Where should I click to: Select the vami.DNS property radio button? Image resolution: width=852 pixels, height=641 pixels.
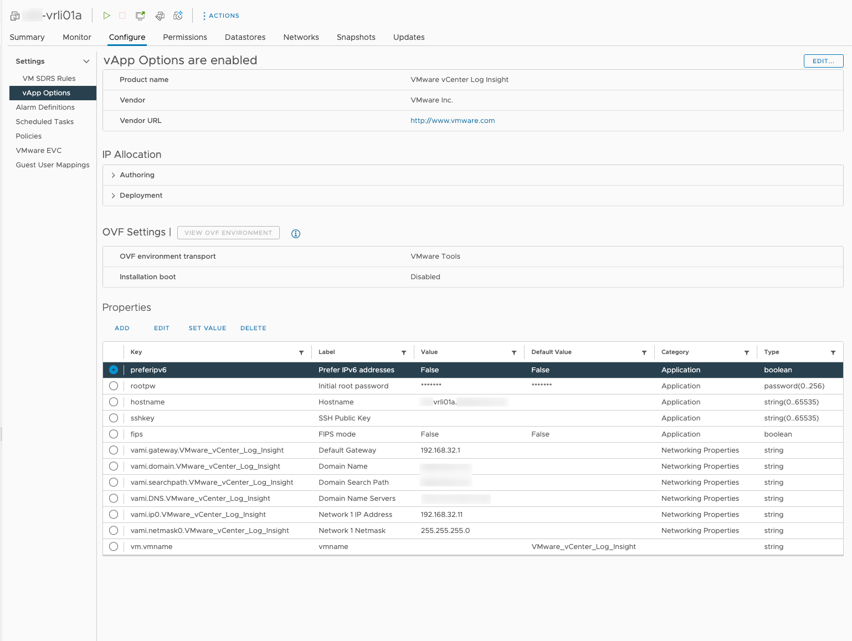(x=114, y=498)
